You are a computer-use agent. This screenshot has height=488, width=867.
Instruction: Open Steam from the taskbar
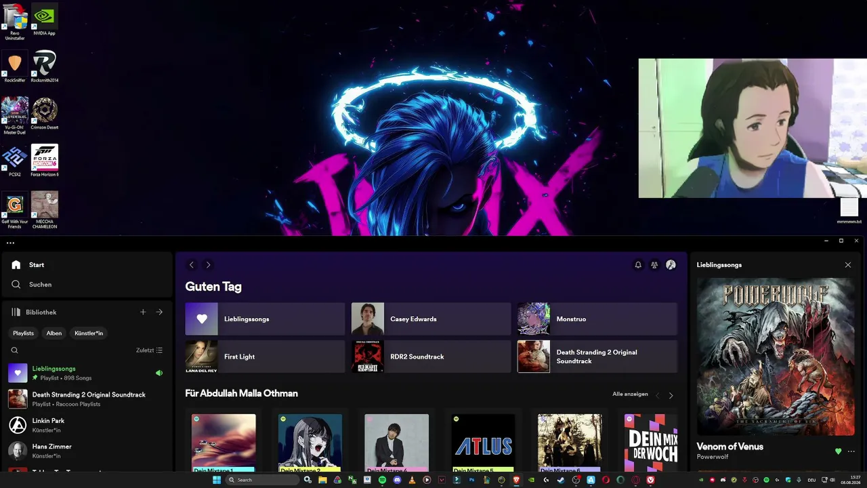[561, 480]
